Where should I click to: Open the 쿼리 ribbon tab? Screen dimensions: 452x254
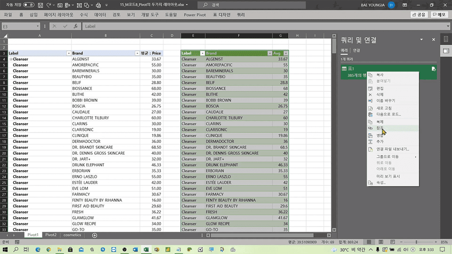coord(241,15)
